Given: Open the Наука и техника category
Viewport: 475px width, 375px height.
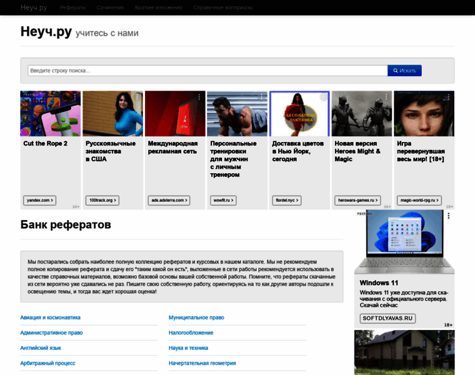Looking at the screenshot, I should [188, 347].
